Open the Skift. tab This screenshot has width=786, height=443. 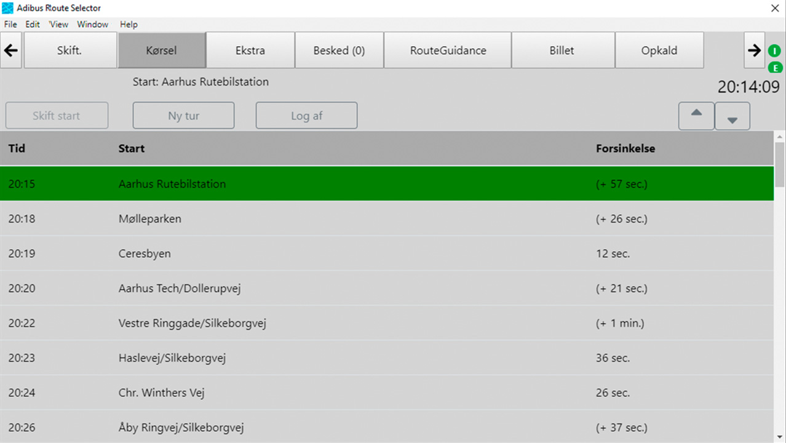tap(69, 50)
